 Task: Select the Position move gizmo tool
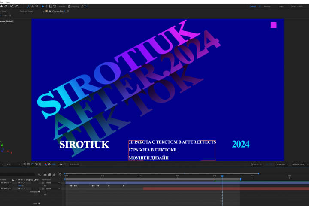click(47, 6)
